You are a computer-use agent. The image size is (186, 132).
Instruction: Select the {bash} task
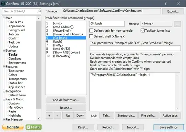(66, 42)
